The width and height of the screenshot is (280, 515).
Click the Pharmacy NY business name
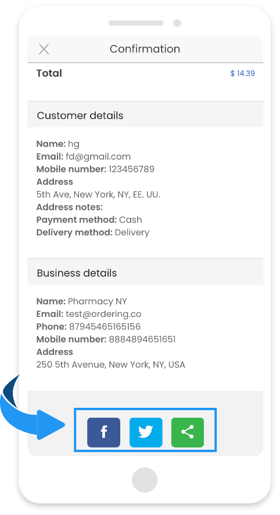tap(97, 302)
